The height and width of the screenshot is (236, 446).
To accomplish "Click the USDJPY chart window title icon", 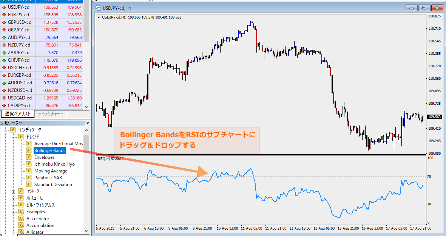I will (x=99, y=8).
